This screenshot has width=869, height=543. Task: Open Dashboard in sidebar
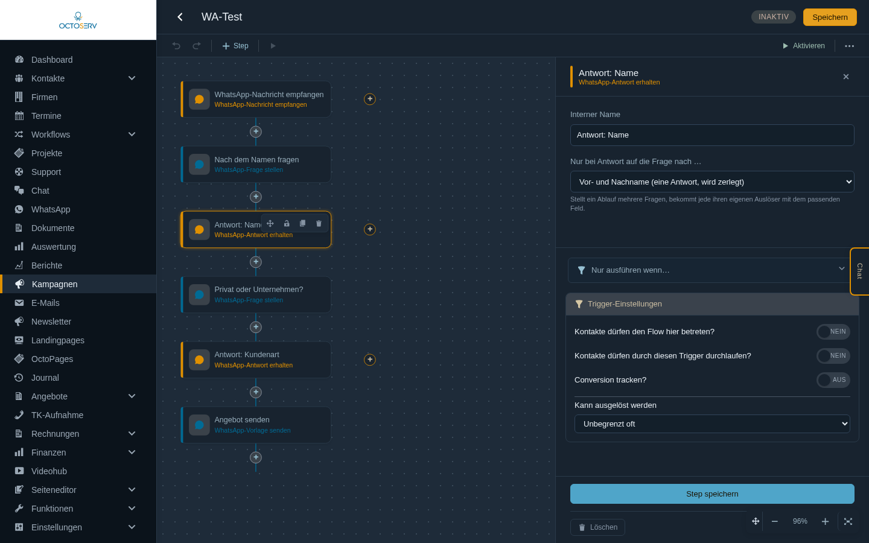[78, 60]
